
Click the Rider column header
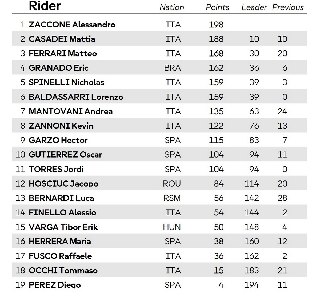point(45,6)
